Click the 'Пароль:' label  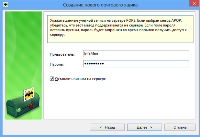[57, 64]
